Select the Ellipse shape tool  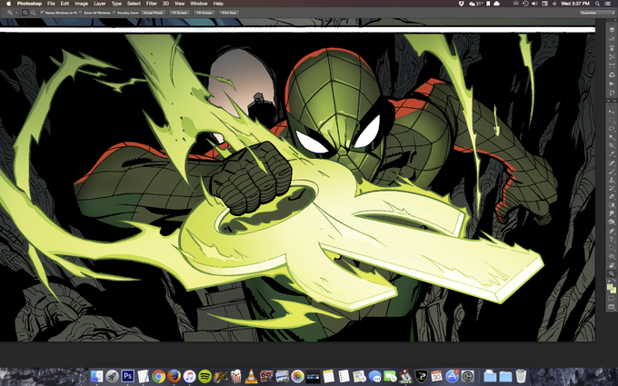(612, 256)
